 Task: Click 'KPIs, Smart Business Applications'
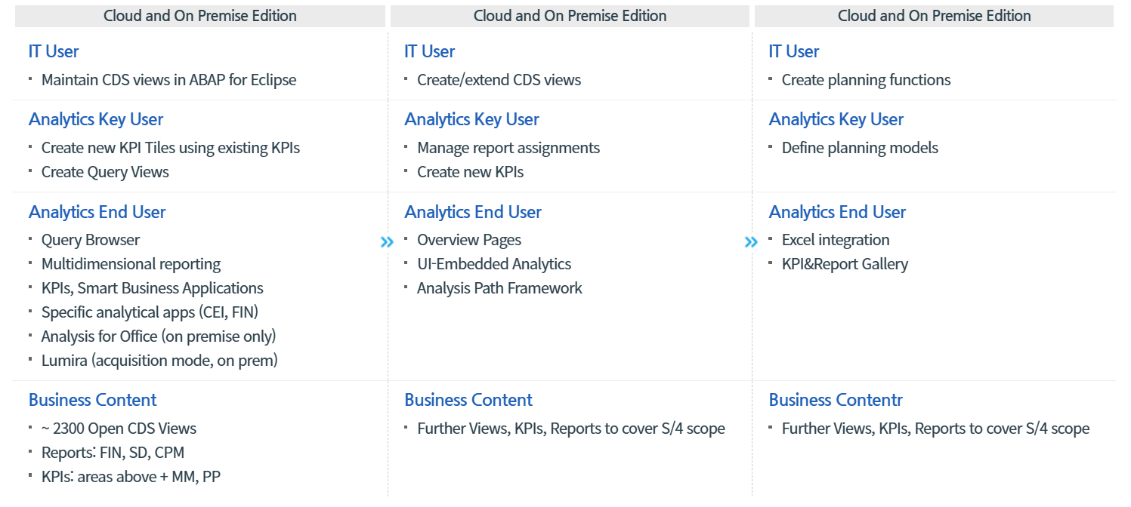(x=152, y=288)
